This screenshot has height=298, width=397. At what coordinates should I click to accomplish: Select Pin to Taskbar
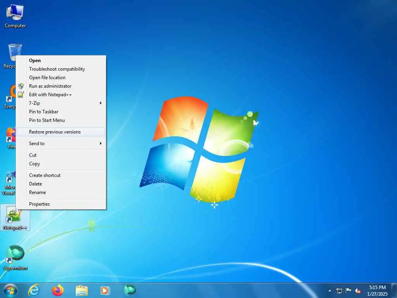61,112
